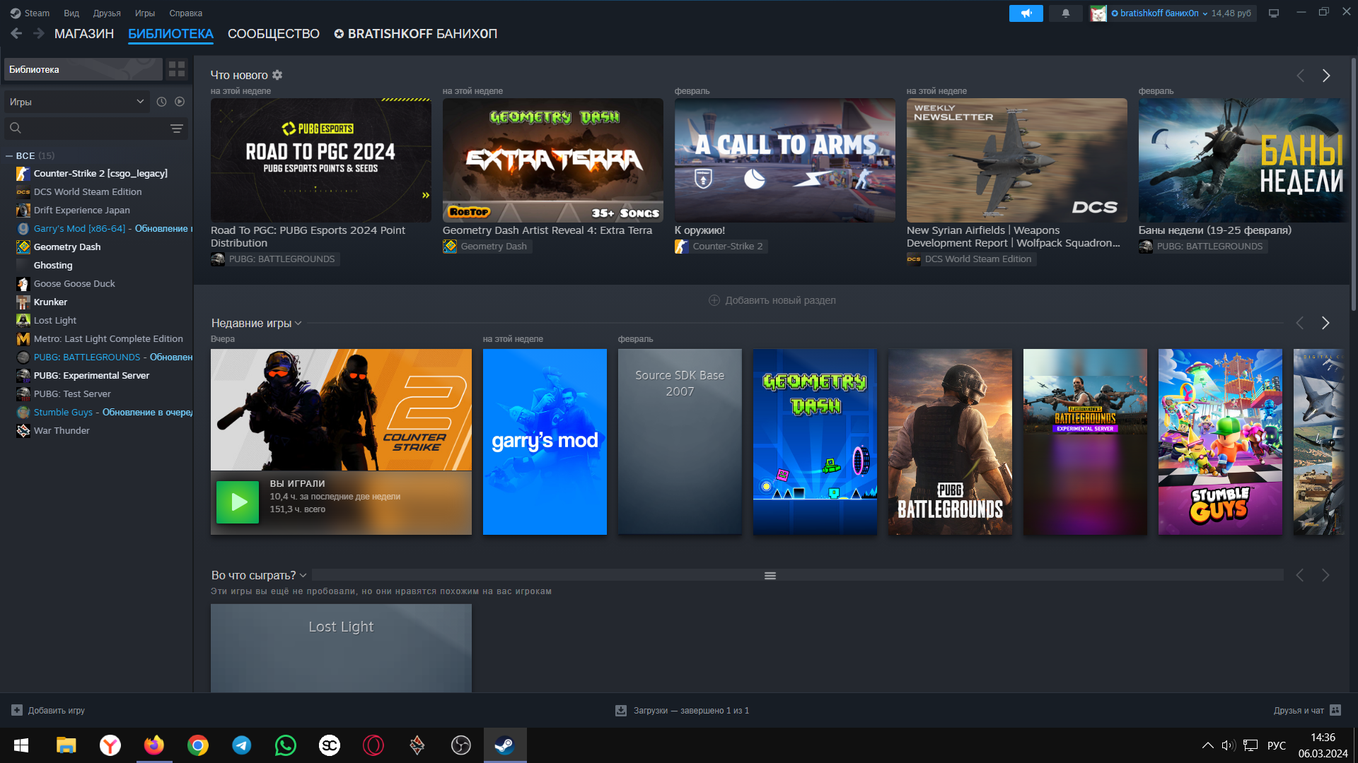This screenshot has height=763, width=1358.
Task: Open downloads via the download icon
Action: coord(621,710)
